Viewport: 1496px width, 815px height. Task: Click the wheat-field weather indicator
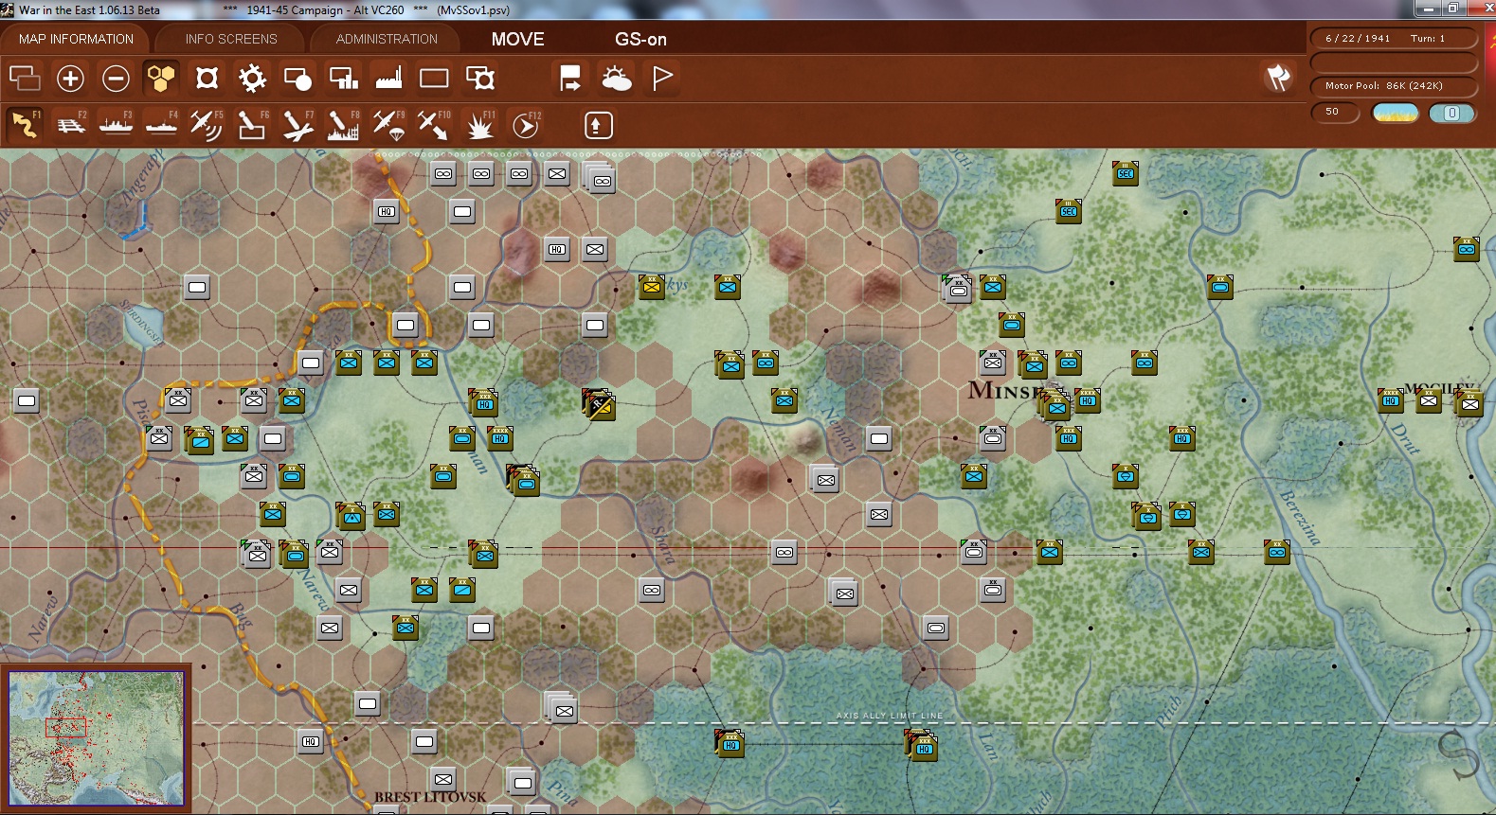[1396, 113]
